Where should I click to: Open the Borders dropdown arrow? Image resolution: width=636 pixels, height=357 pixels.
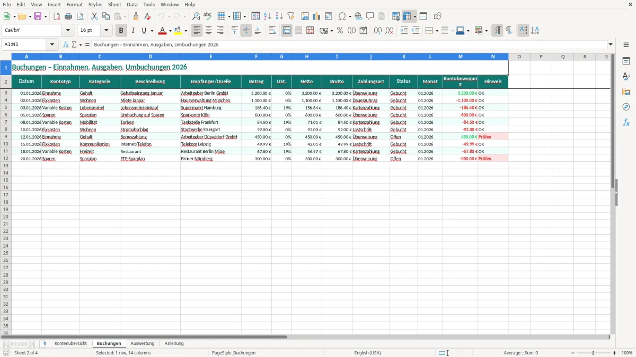[436, 31]
